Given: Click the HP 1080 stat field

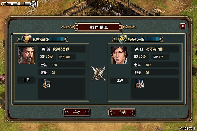Looking at the screenshot, I should point(140,57).
